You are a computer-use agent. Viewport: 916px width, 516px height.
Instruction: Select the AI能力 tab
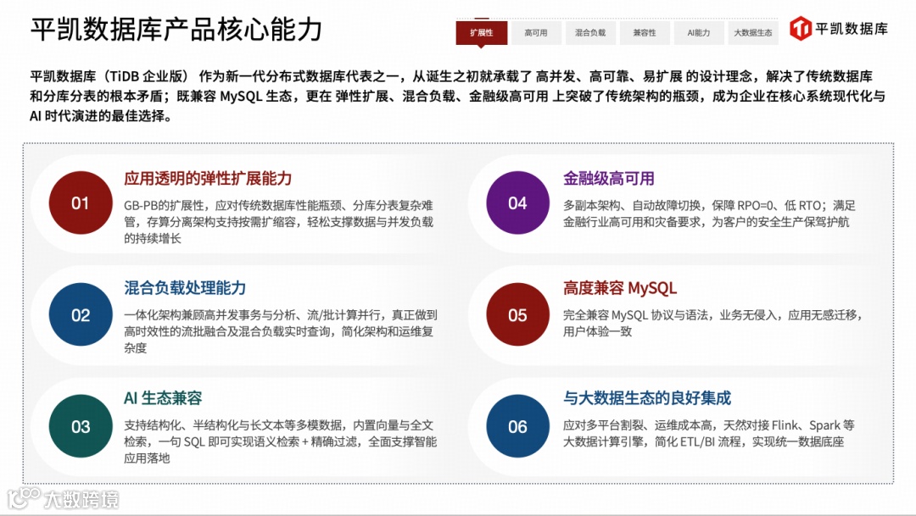(699, 33)
